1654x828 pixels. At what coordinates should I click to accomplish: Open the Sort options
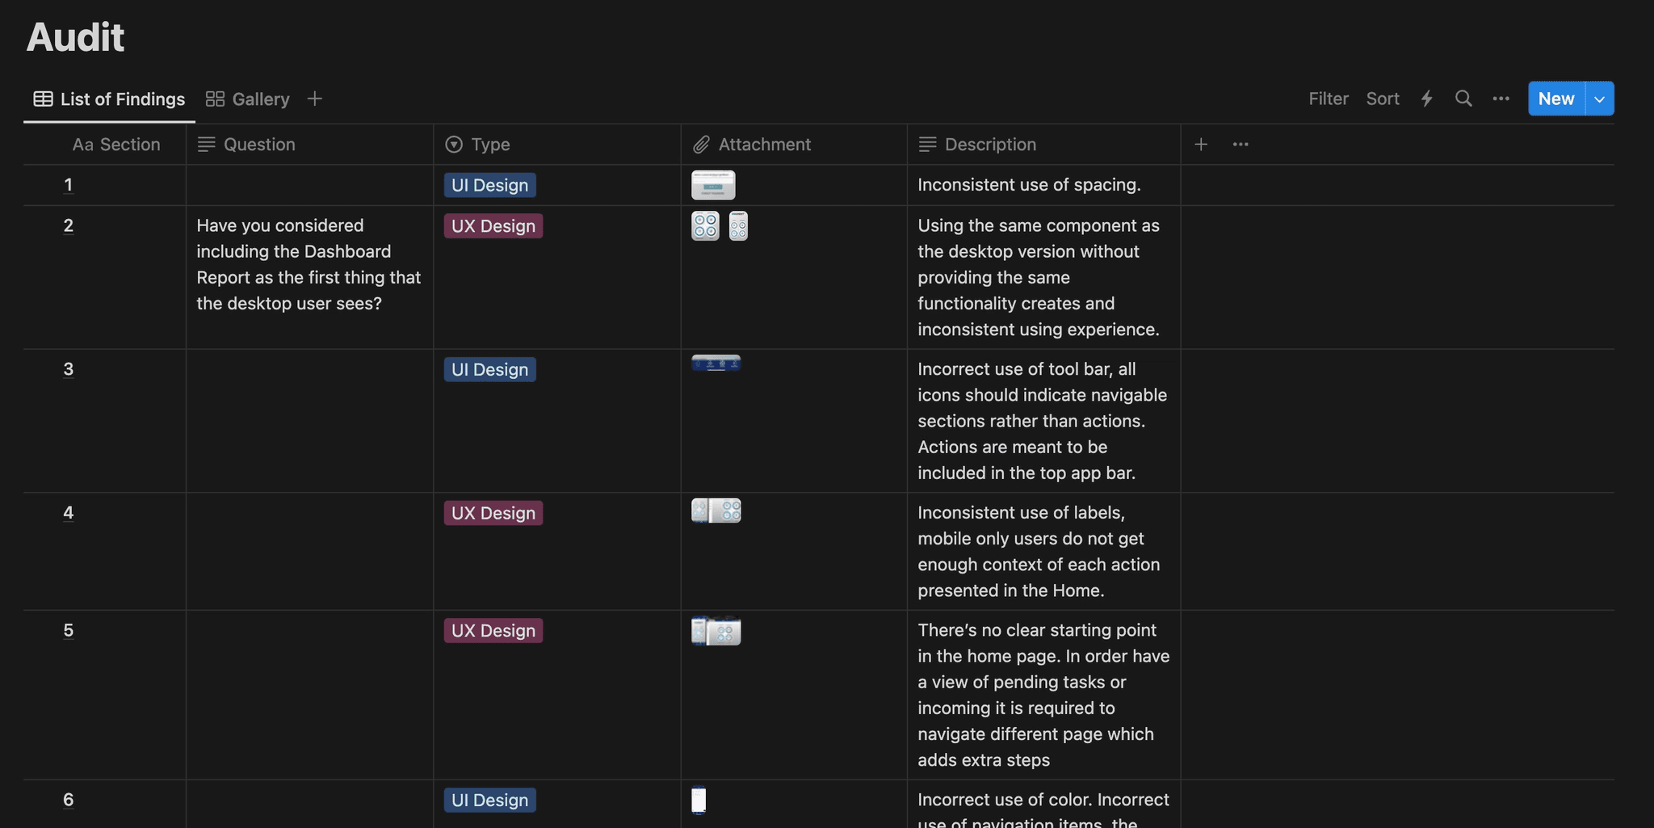pos(1383,99)
